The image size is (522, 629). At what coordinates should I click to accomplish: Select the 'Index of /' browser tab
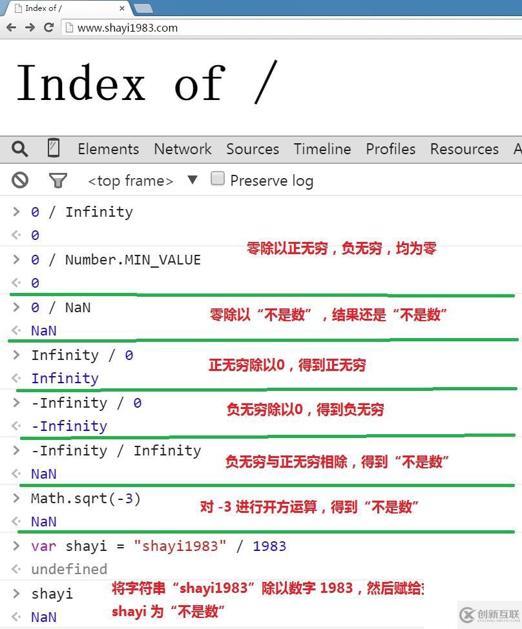[68, 8]
